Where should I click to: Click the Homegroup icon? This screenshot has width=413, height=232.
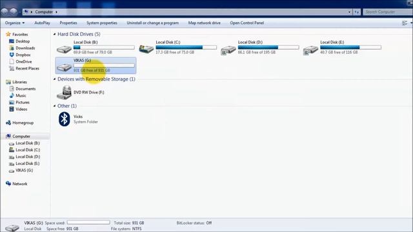point(8,122)
